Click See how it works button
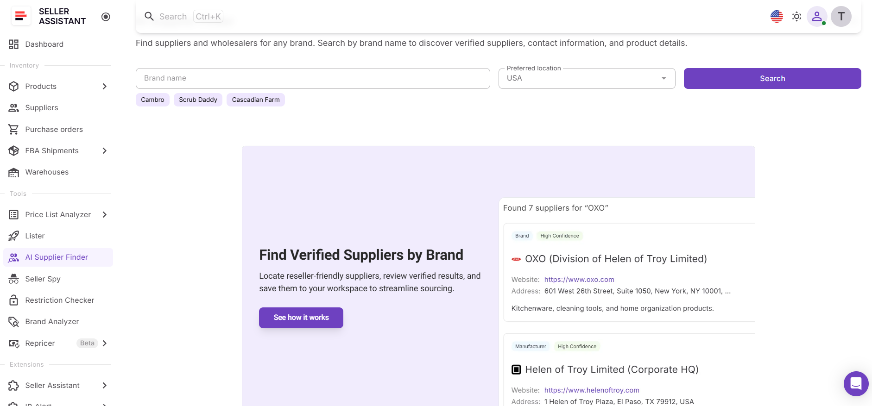 (x=301, y=318)
